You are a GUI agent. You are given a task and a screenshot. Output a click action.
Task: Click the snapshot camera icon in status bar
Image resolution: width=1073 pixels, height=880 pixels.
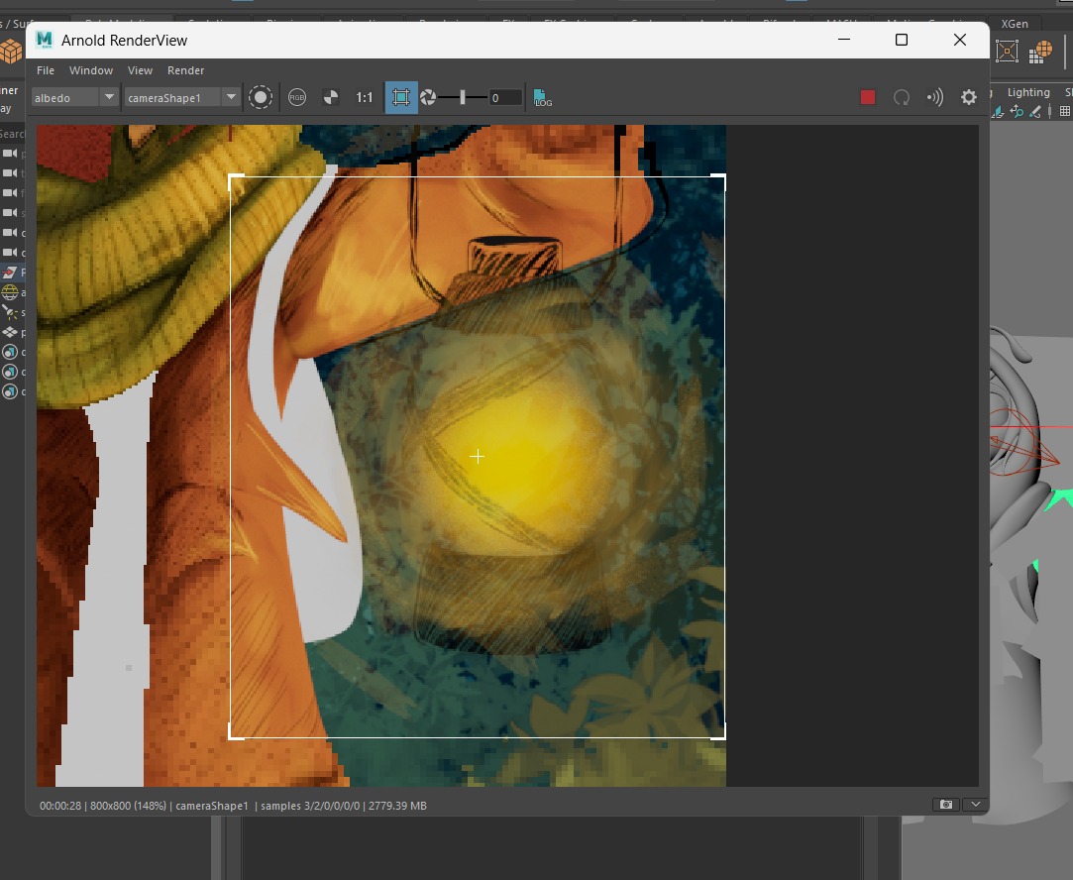(946, 805)
